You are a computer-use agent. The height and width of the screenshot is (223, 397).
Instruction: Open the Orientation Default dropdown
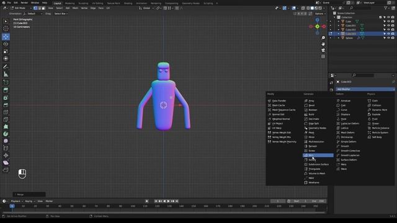click(33, 14)
